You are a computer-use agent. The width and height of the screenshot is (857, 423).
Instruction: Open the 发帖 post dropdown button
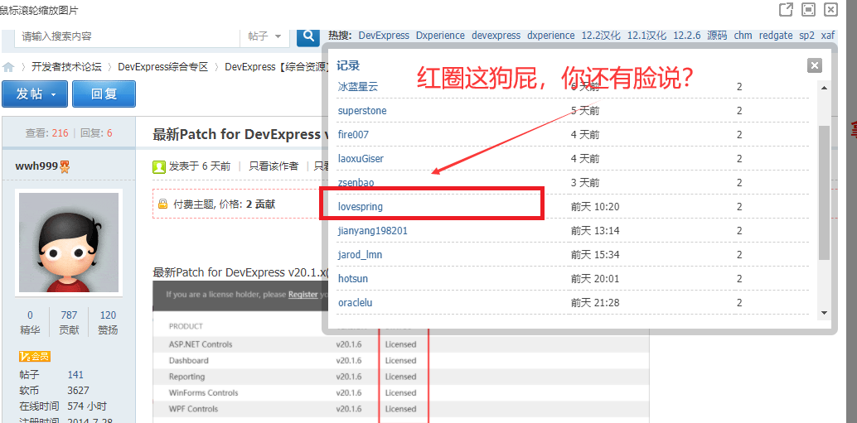coord(35,94)
